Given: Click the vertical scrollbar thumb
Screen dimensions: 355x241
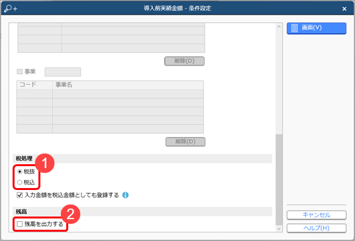Looking at the screenshot, I should pyautogui.click(x=279, y=180).
